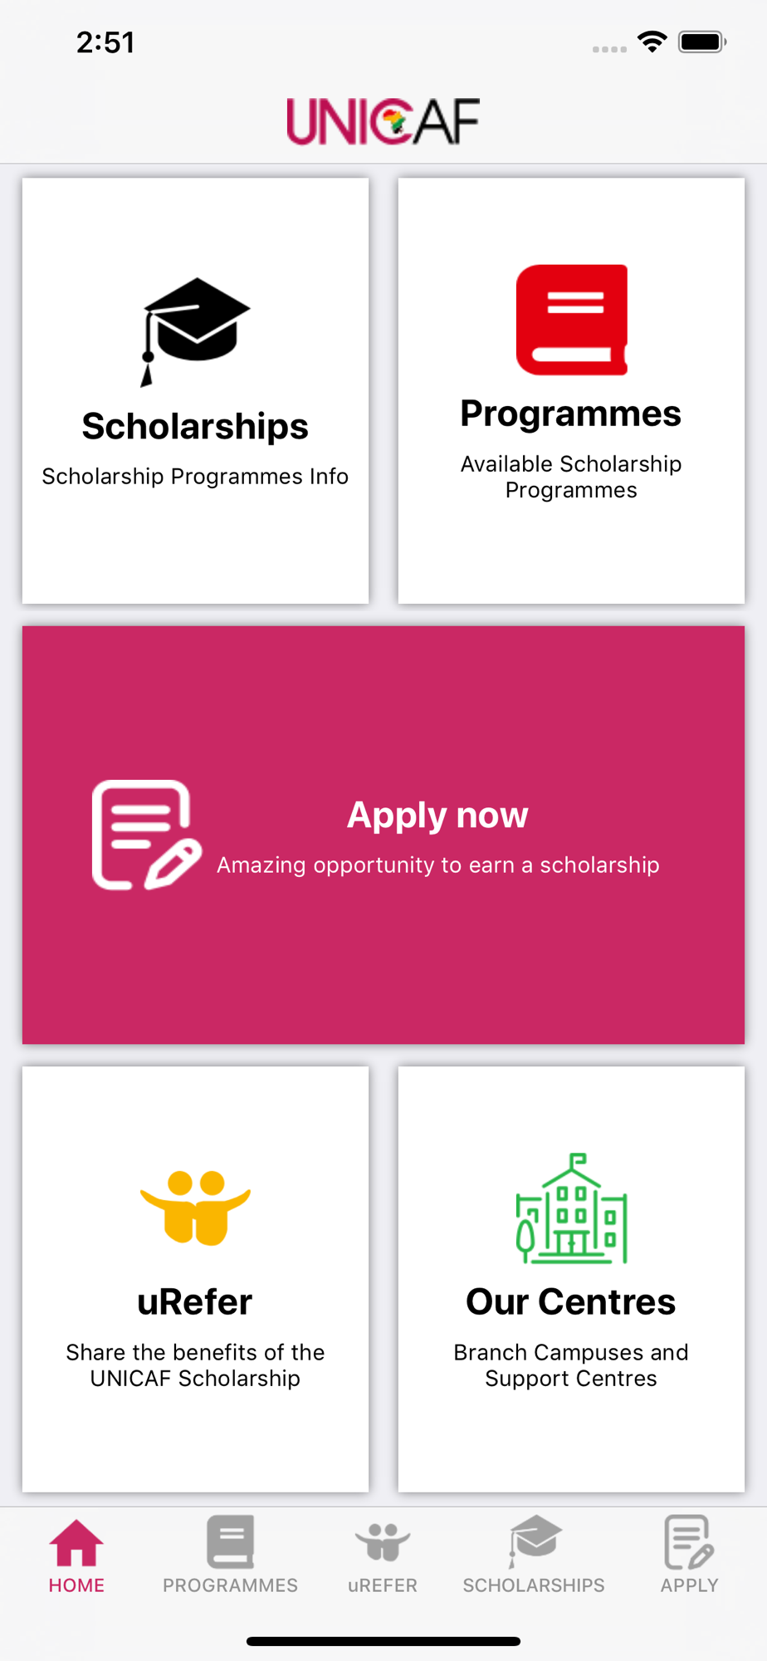Tap the Apply now heading
767x1661 pixels.
click(437, 816)
